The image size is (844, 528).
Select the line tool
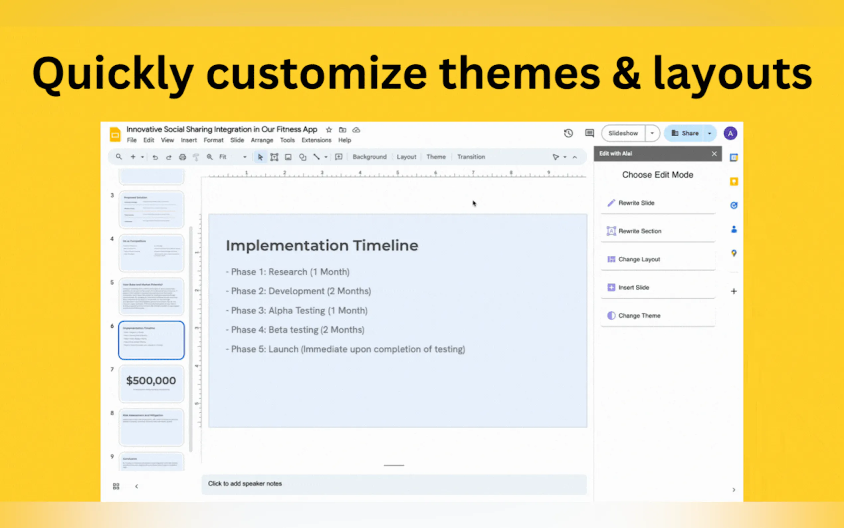316,157
